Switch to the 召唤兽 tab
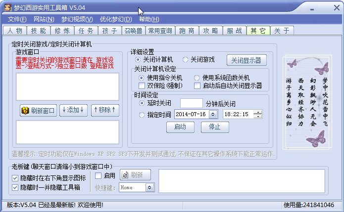The width and height of the screenshot is (344, 212). tap(134, 31)
